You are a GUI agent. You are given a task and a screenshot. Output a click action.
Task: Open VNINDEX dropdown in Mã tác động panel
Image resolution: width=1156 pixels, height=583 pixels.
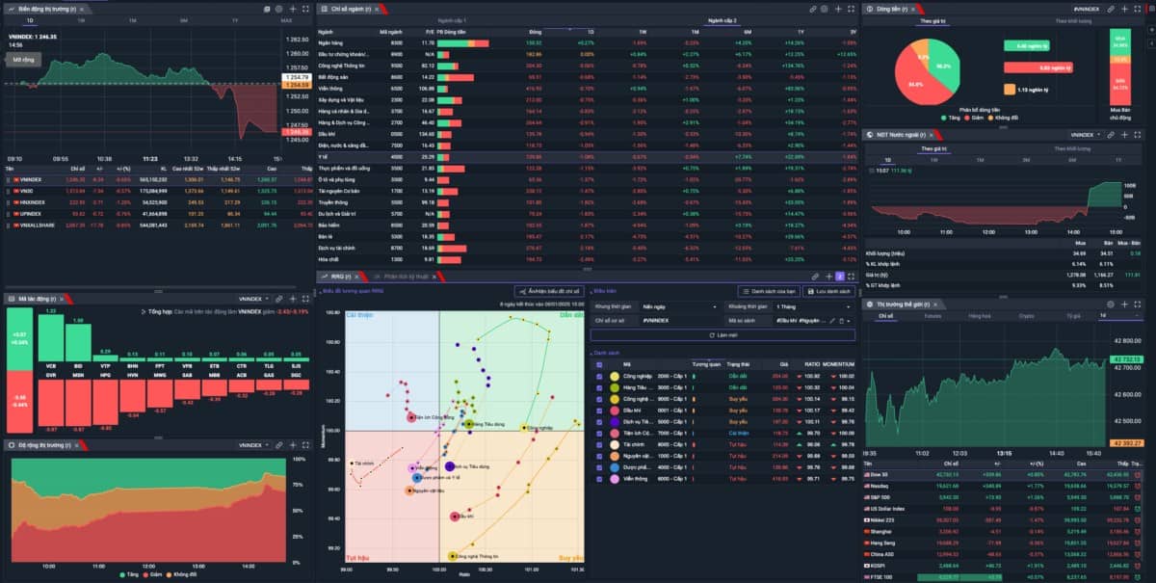[252, 299]
